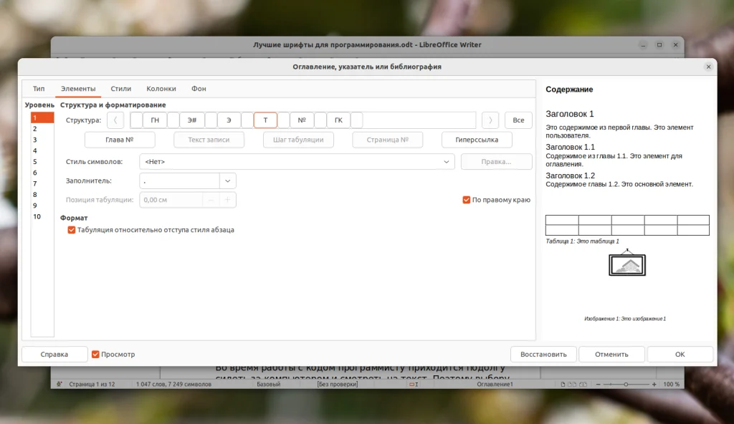Disable tabulation relative to paragraph indent

coord(71,230)
